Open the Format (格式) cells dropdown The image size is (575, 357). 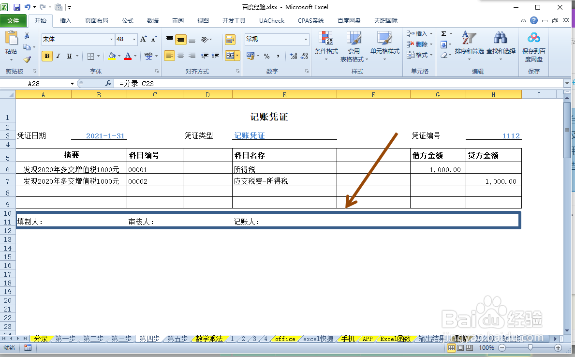[x=419, y=55]
